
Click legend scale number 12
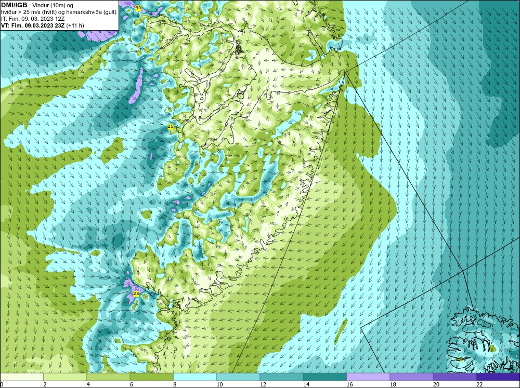point(263,384)
